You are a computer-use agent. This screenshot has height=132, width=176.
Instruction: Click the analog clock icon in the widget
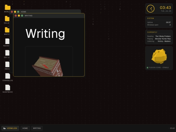pos(151,9)
